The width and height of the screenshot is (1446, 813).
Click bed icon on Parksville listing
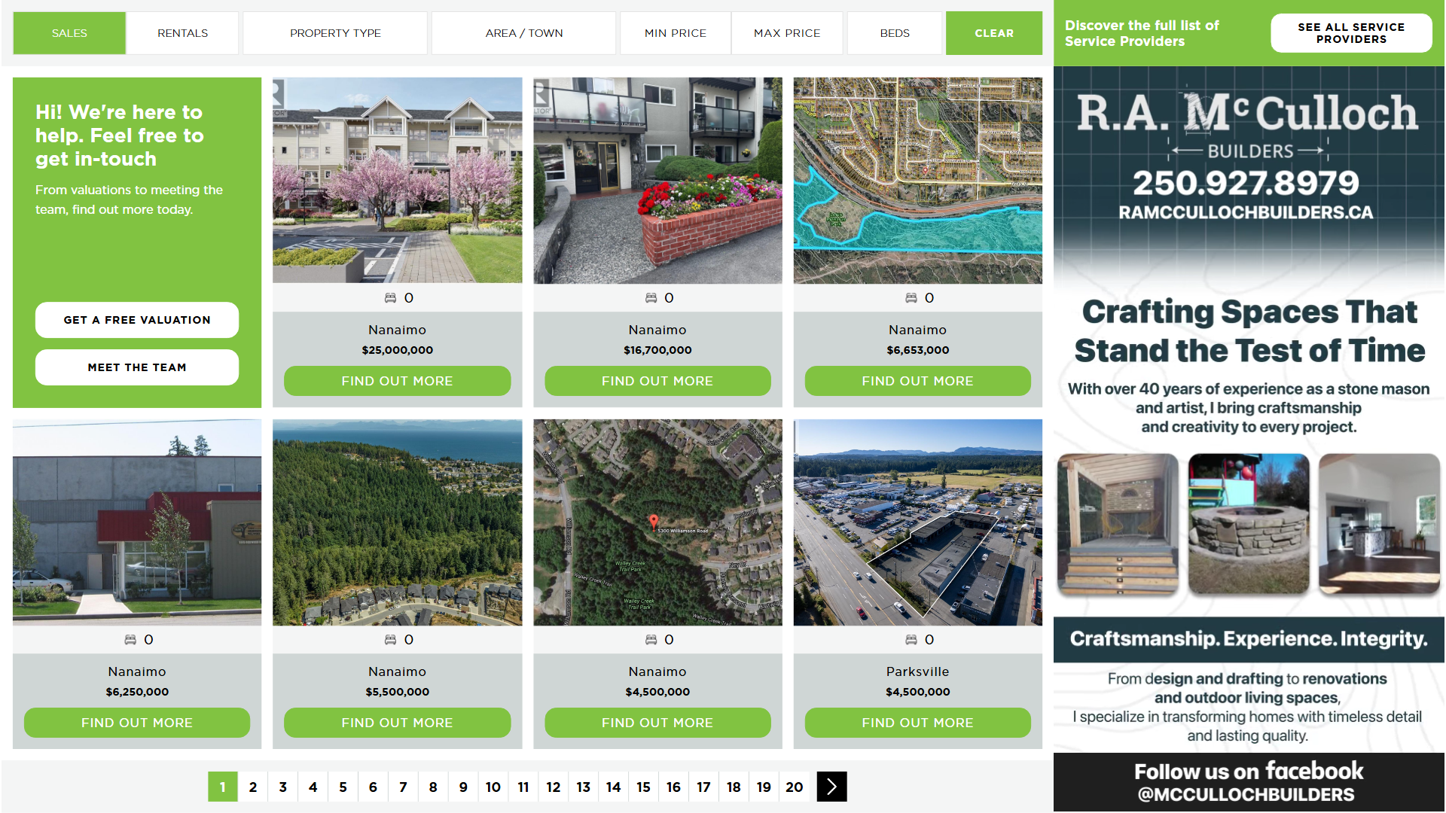coord(911,640)
